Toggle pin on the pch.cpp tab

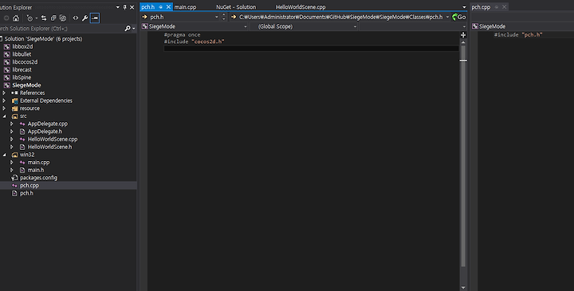point(497,7)
